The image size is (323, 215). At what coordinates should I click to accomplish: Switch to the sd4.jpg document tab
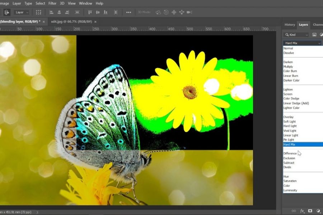click(x=71, y=22)
